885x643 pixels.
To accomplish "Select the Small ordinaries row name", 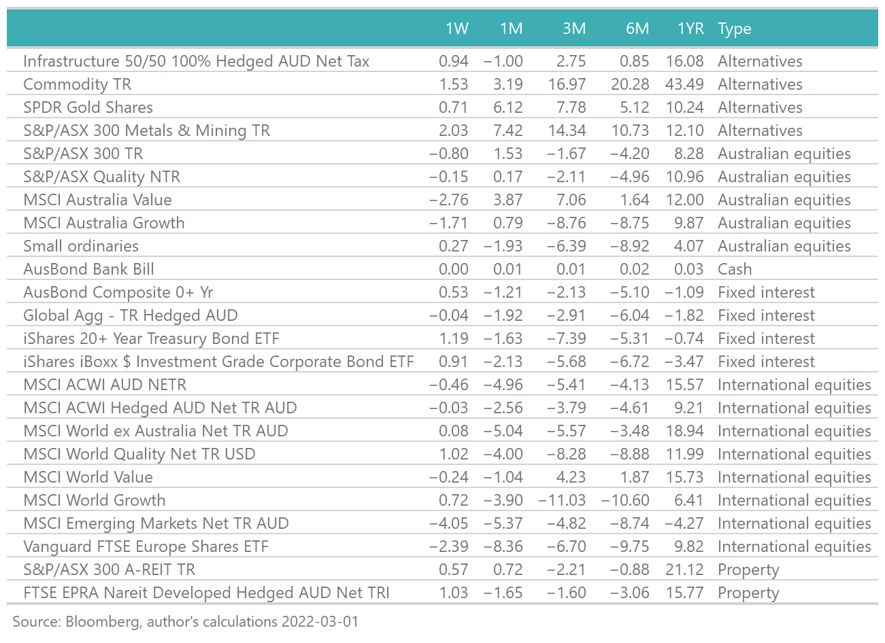I will (81, 246).
